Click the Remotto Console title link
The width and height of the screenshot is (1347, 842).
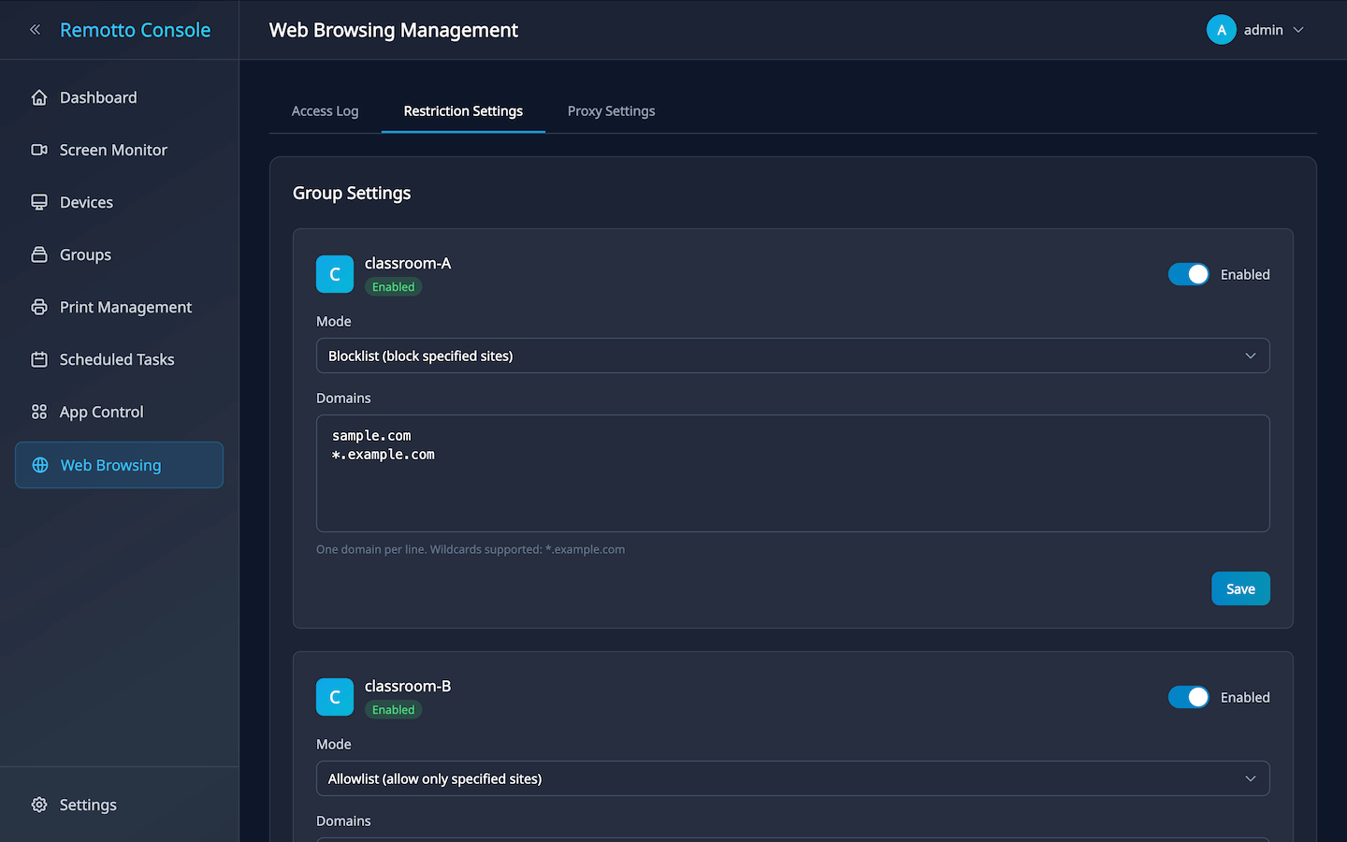(x=135, y=30)
